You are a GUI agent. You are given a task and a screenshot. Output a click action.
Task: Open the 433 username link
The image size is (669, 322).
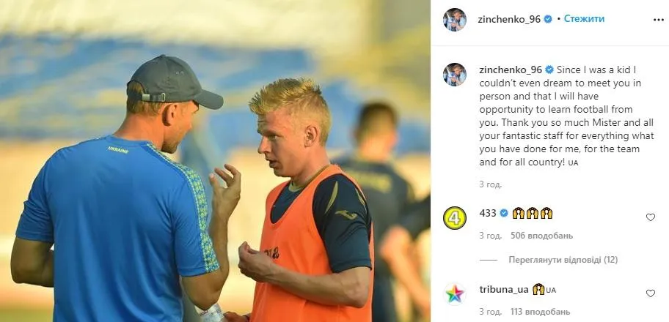click(488, 213)
